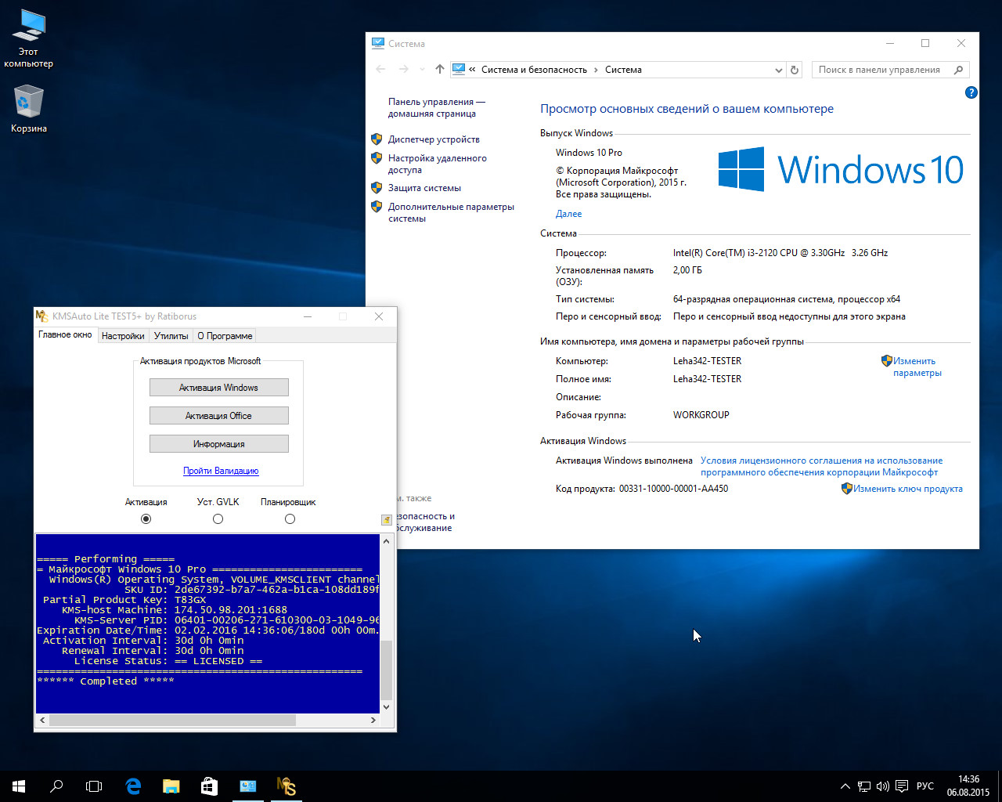Click Далее link under Windows edition

568,214
